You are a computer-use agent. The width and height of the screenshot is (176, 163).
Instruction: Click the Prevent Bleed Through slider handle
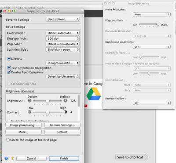[149, 73]
